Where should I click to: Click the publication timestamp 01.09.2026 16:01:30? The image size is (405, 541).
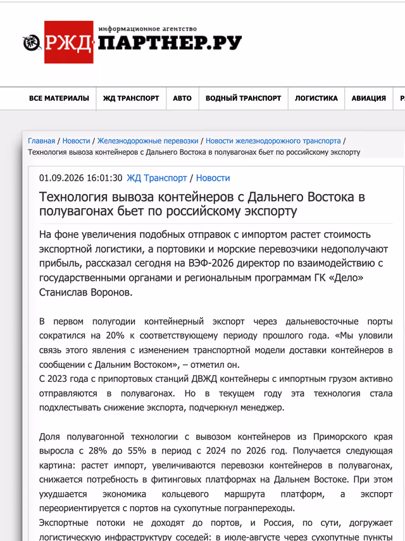click(80, 178)
